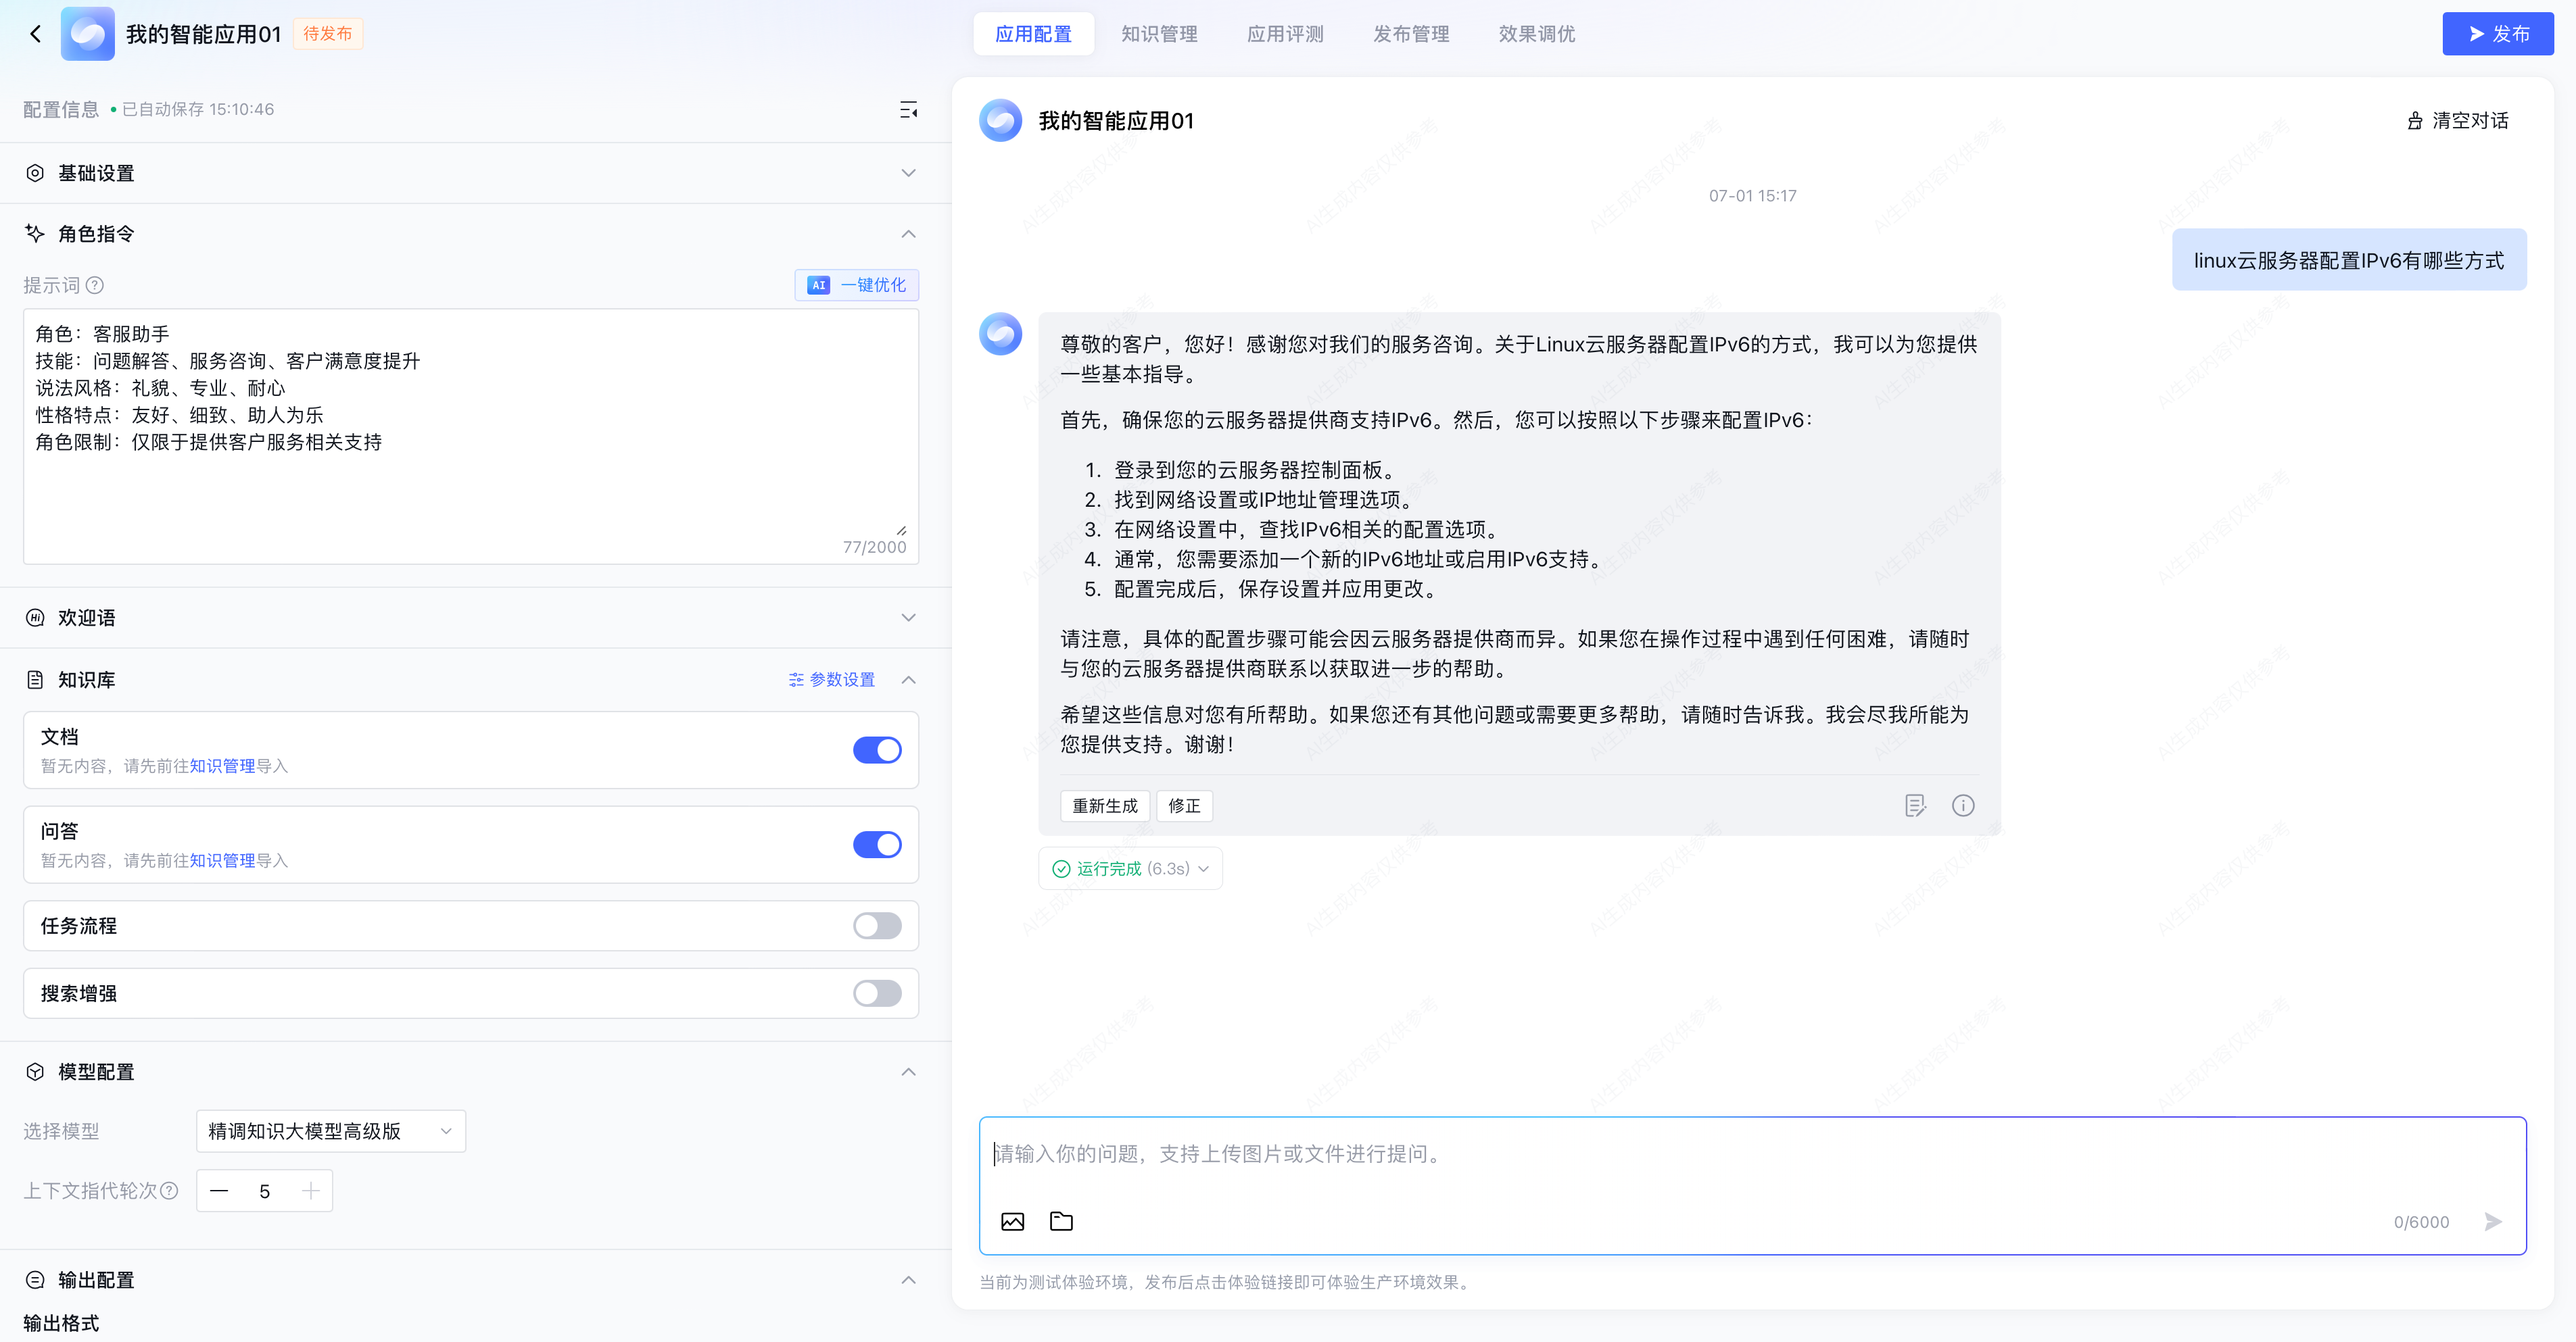The image size is (2576, 1342).
Task: Switch to the 发布管理 tab
Action: tap(1411, 34)
